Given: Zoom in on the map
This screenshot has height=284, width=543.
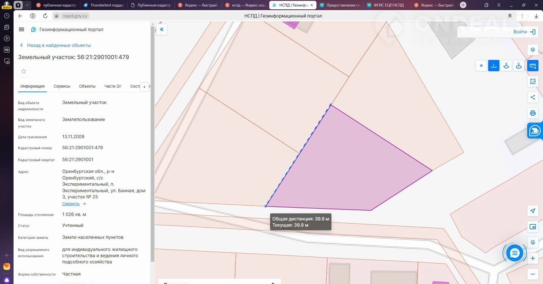Looking at the screenshot, I should (x=533, y=258).
